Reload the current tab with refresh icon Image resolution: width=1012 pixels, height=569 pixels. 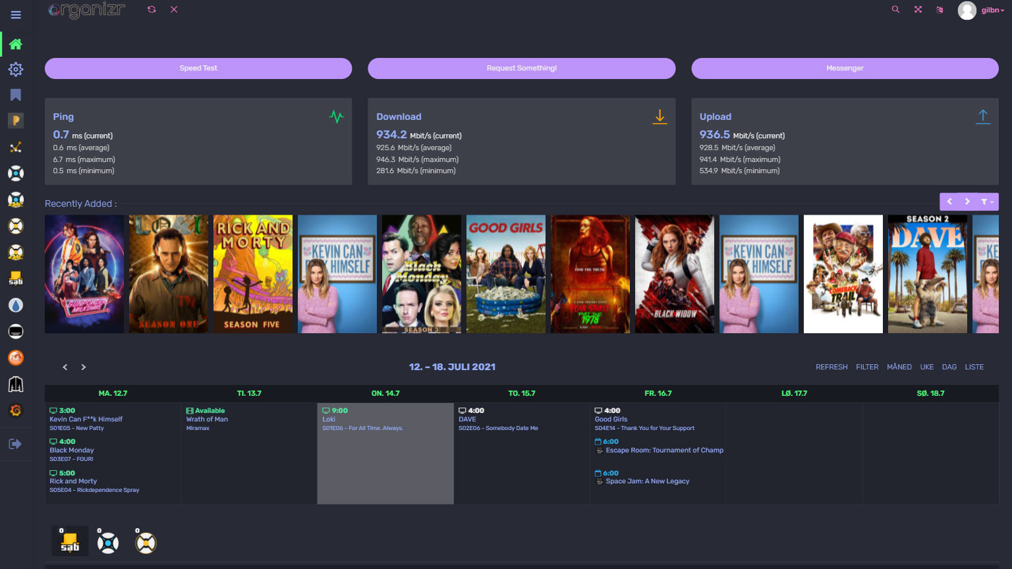click(x=152, y=10)
